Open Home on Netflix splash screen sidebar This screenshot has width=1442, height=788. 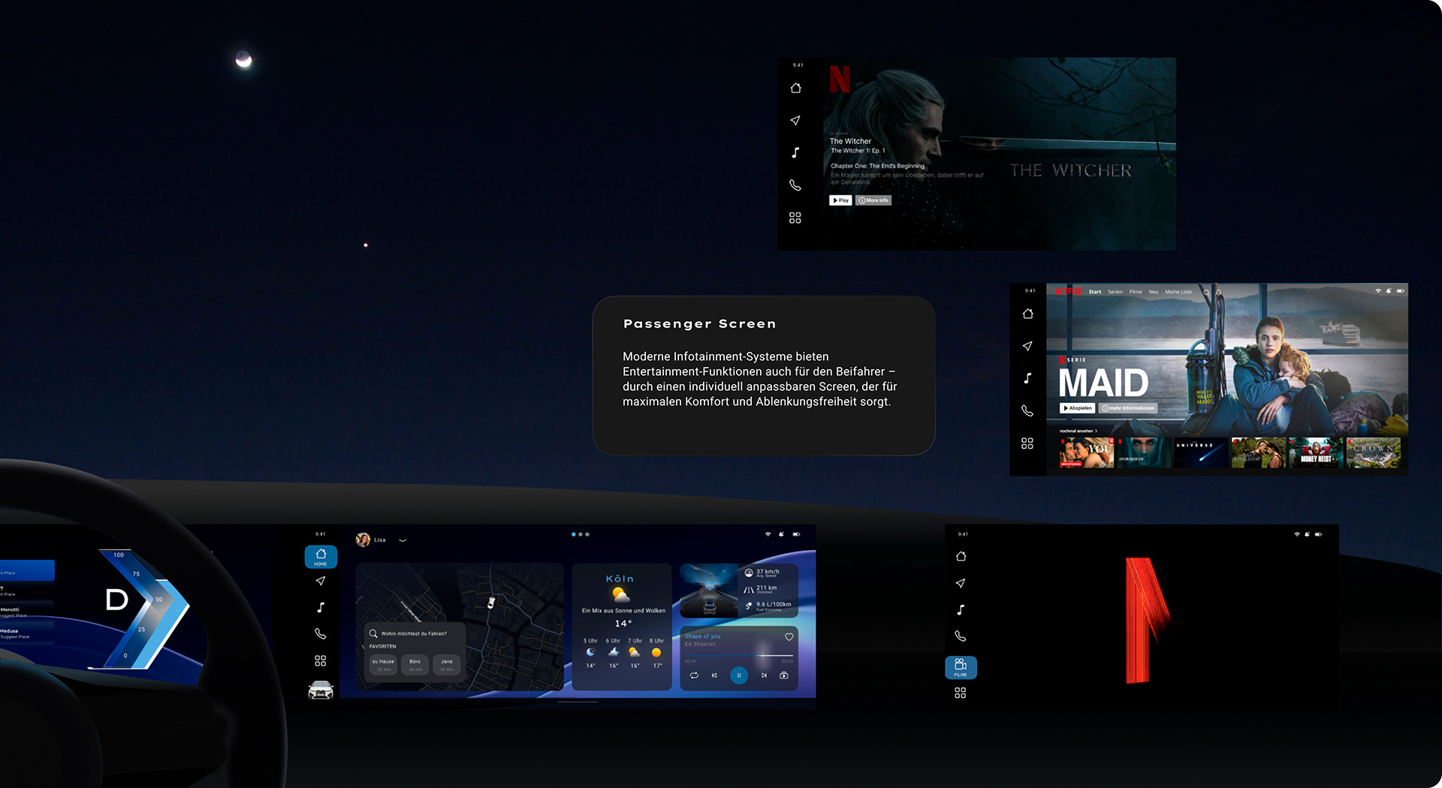[961, 556]
